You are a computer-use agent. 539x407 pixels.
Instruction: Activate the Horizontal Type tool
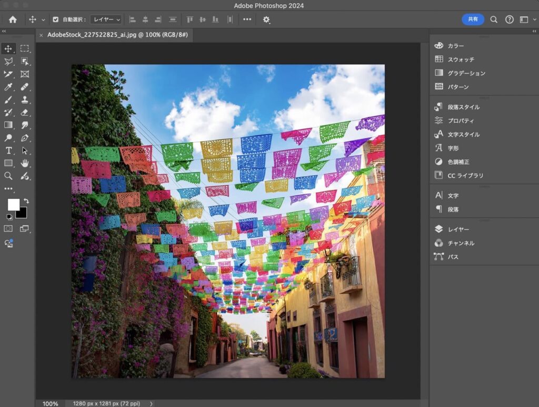[x=8, y=151]
